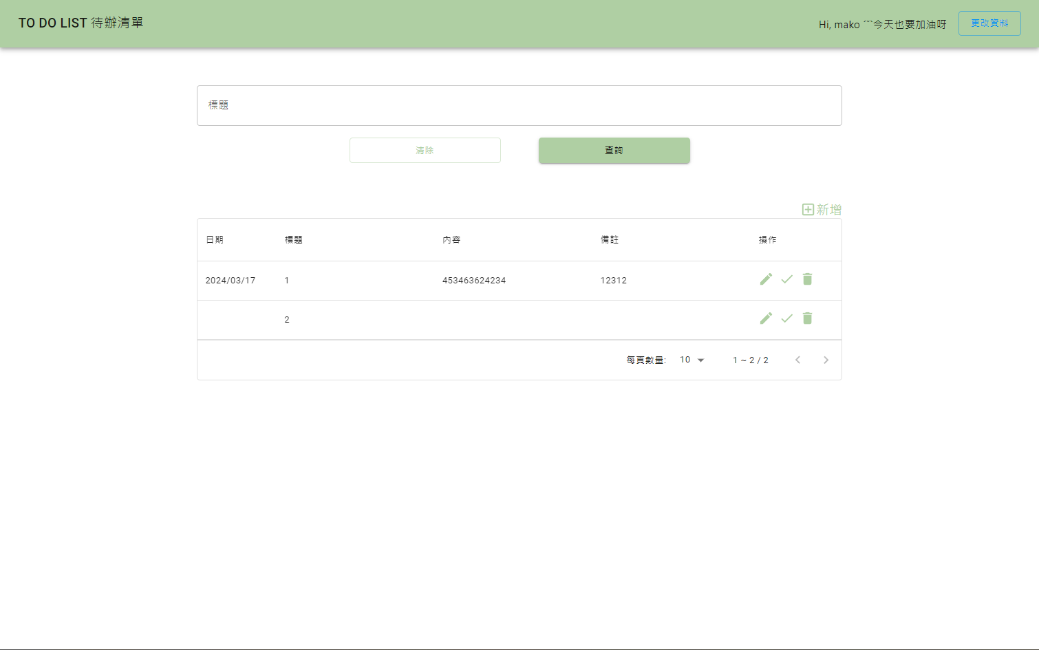
Task: Go to the previous page of results
Action: tap(797, 360)
